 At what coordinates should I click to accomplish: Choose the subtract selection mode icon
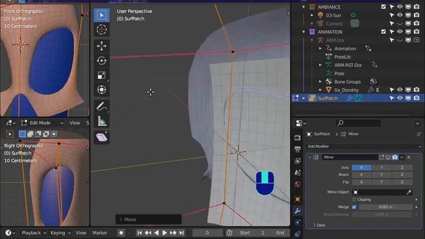point(39,133)
